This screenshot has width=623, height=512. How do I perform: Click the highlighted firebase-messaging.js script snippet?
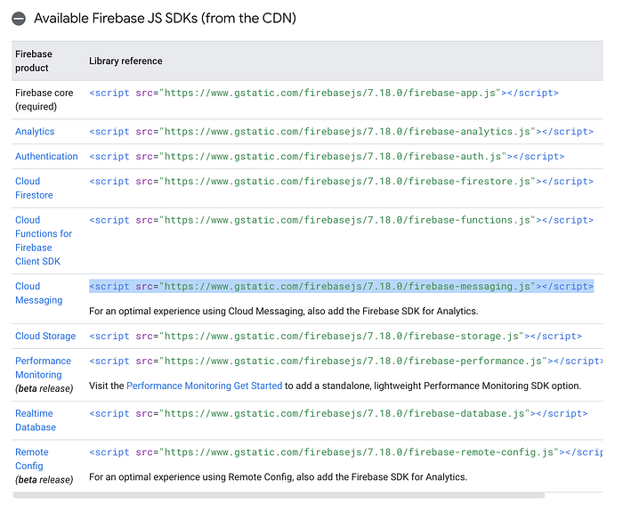pos(341,287)
